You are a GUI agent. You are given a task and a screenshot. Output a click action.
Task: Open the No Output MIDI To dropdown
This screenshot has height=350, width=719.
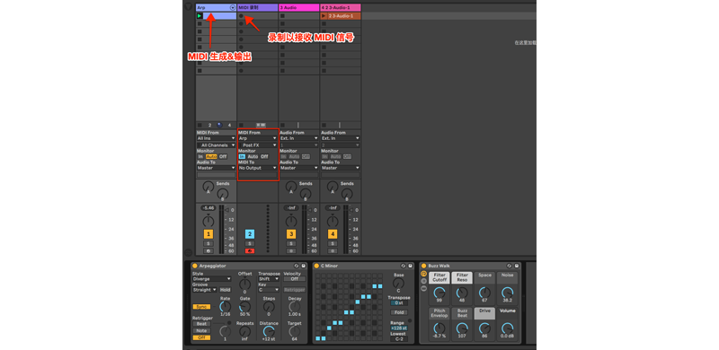pos(257,168)
